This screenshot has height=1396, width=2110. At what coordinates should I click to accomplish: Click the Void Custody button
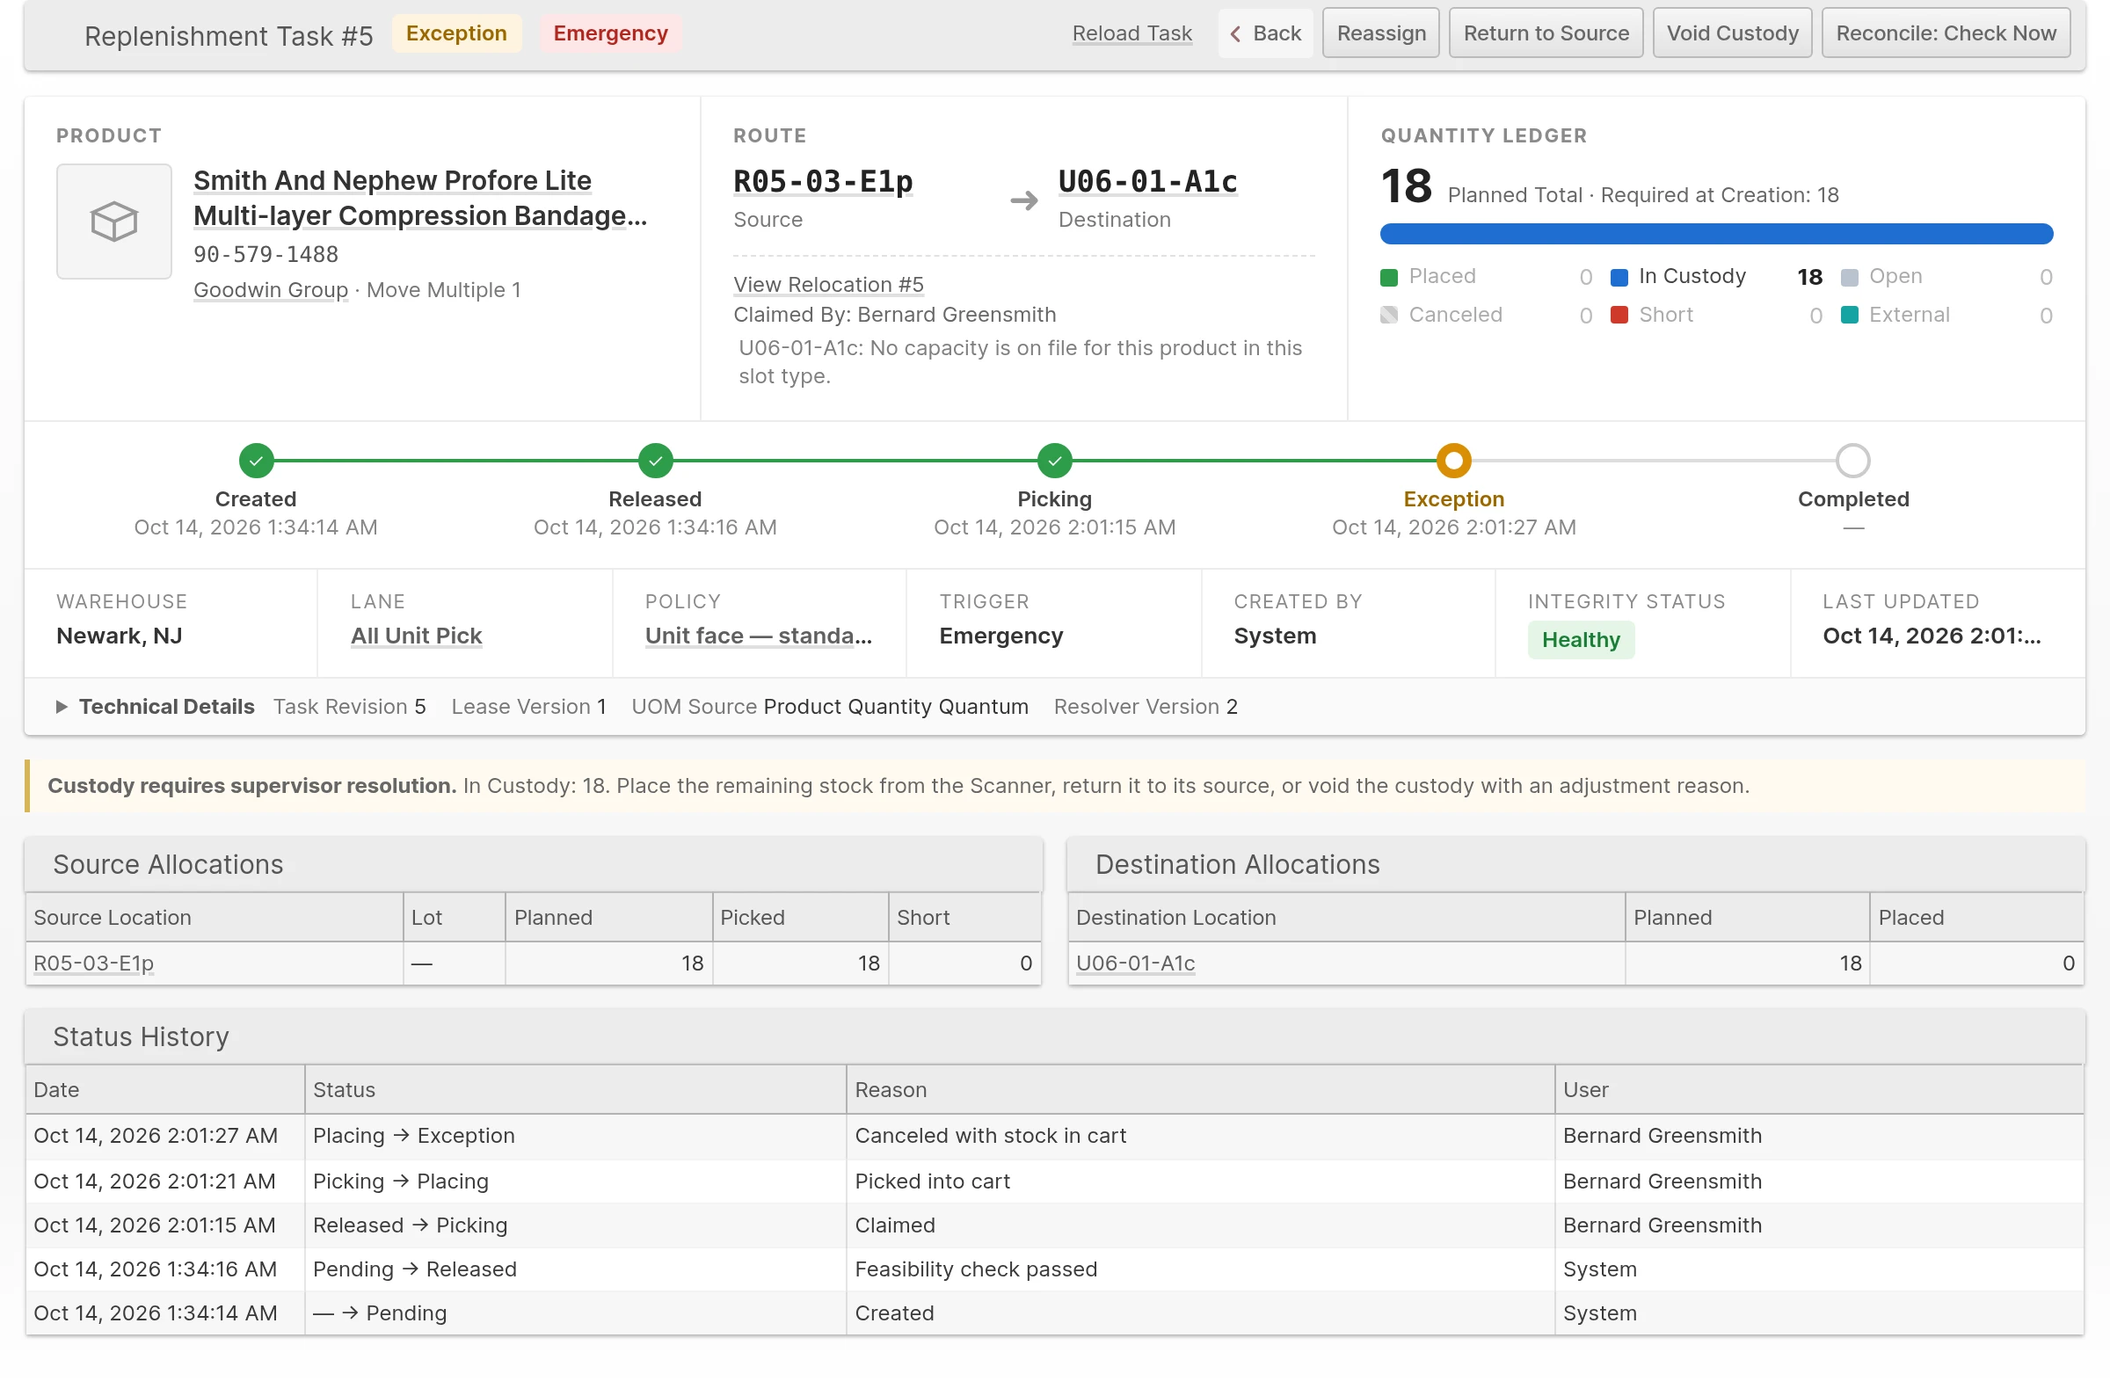1732,33
